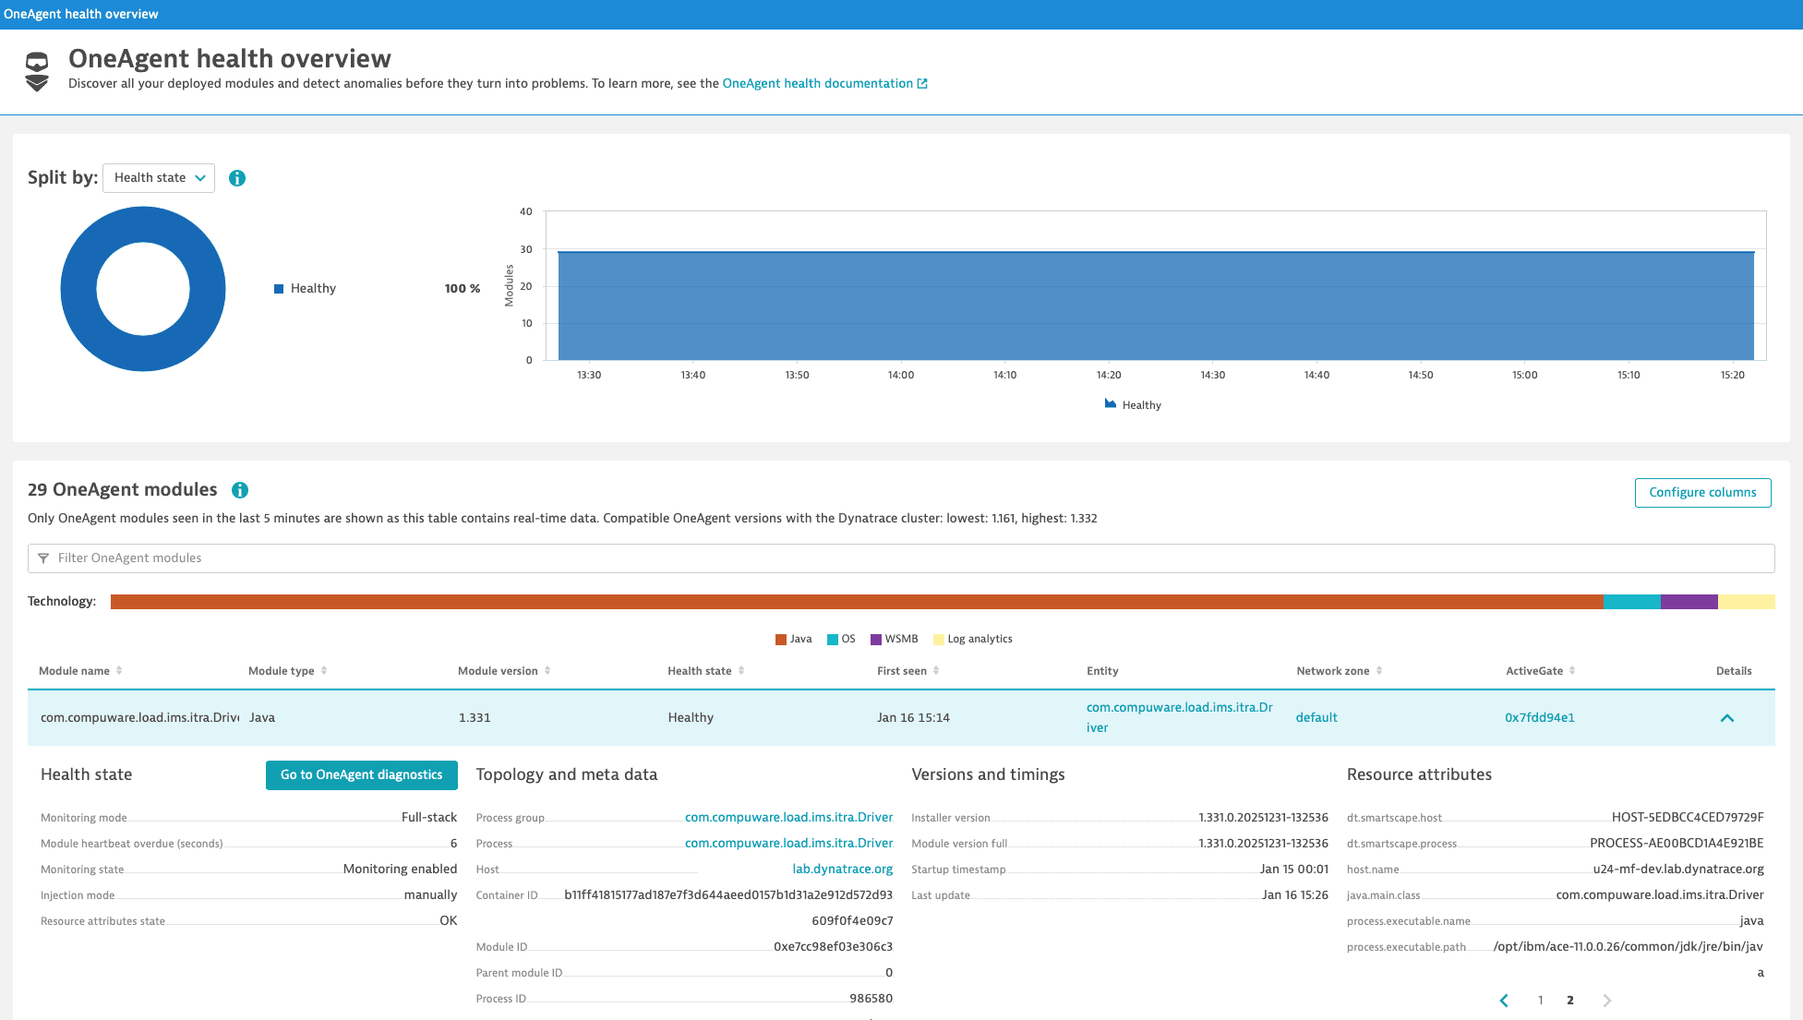Collapse the expanded module details row
1803x1020 pixels.
[x=1726, y=718]
